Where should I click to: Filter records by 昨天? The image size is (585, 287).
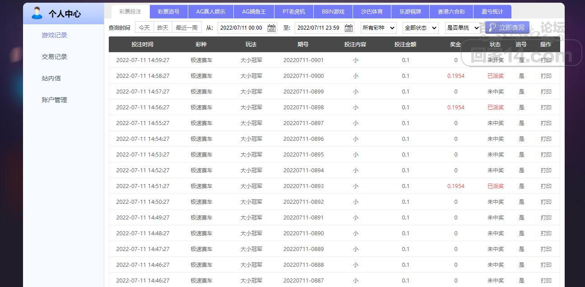[163, 27]
